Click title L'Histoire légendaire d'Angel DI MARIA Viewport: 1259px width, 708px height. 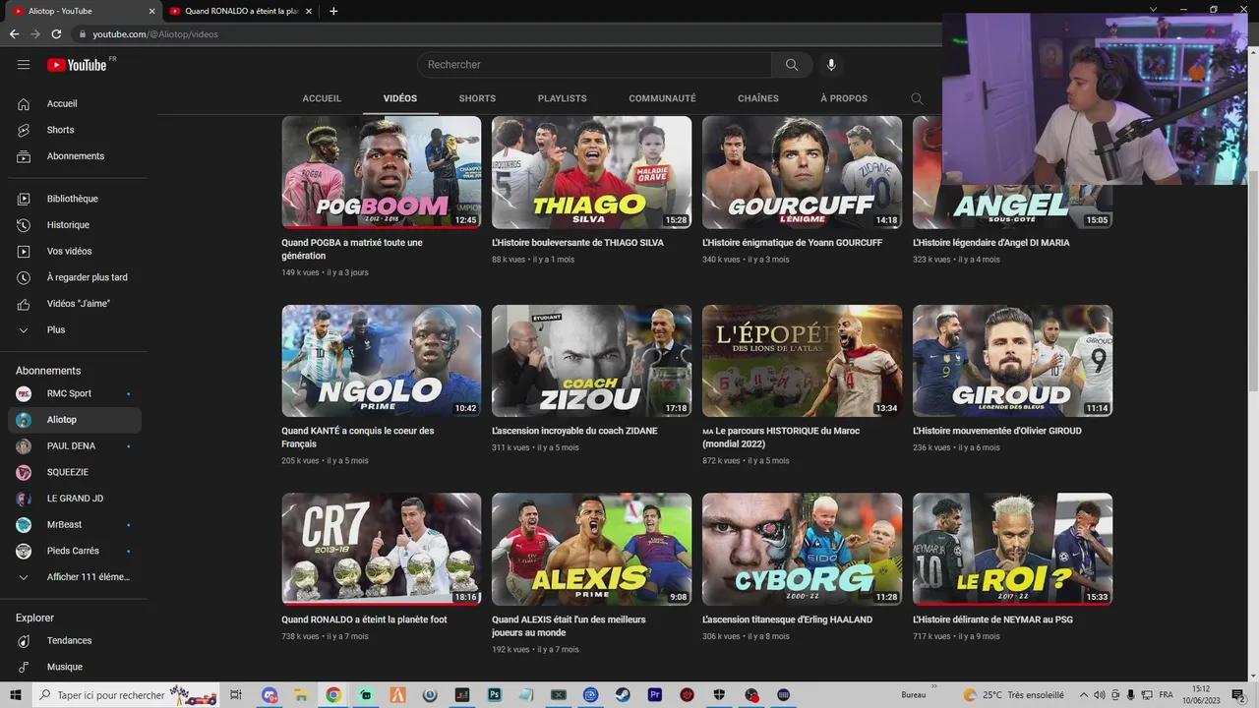(x=990, y=243)
